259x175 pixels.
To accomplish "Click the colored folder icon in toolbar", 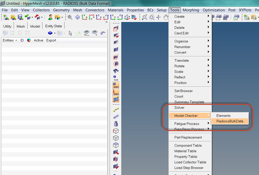I will click(x=57, y=17).
